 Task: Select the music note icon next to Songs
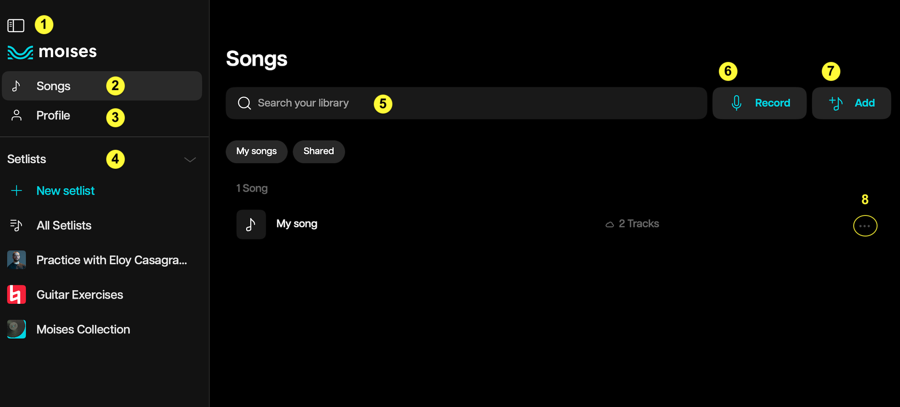pyautogui.click(x=17, y=85)
